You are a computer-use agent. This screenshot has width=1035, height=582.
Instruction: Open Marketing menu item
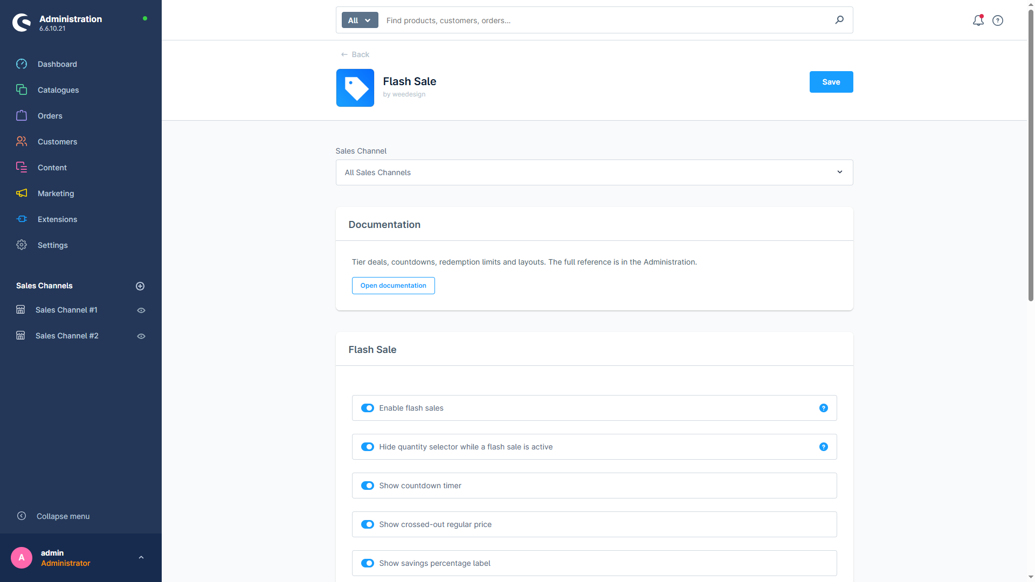point(56,193)
